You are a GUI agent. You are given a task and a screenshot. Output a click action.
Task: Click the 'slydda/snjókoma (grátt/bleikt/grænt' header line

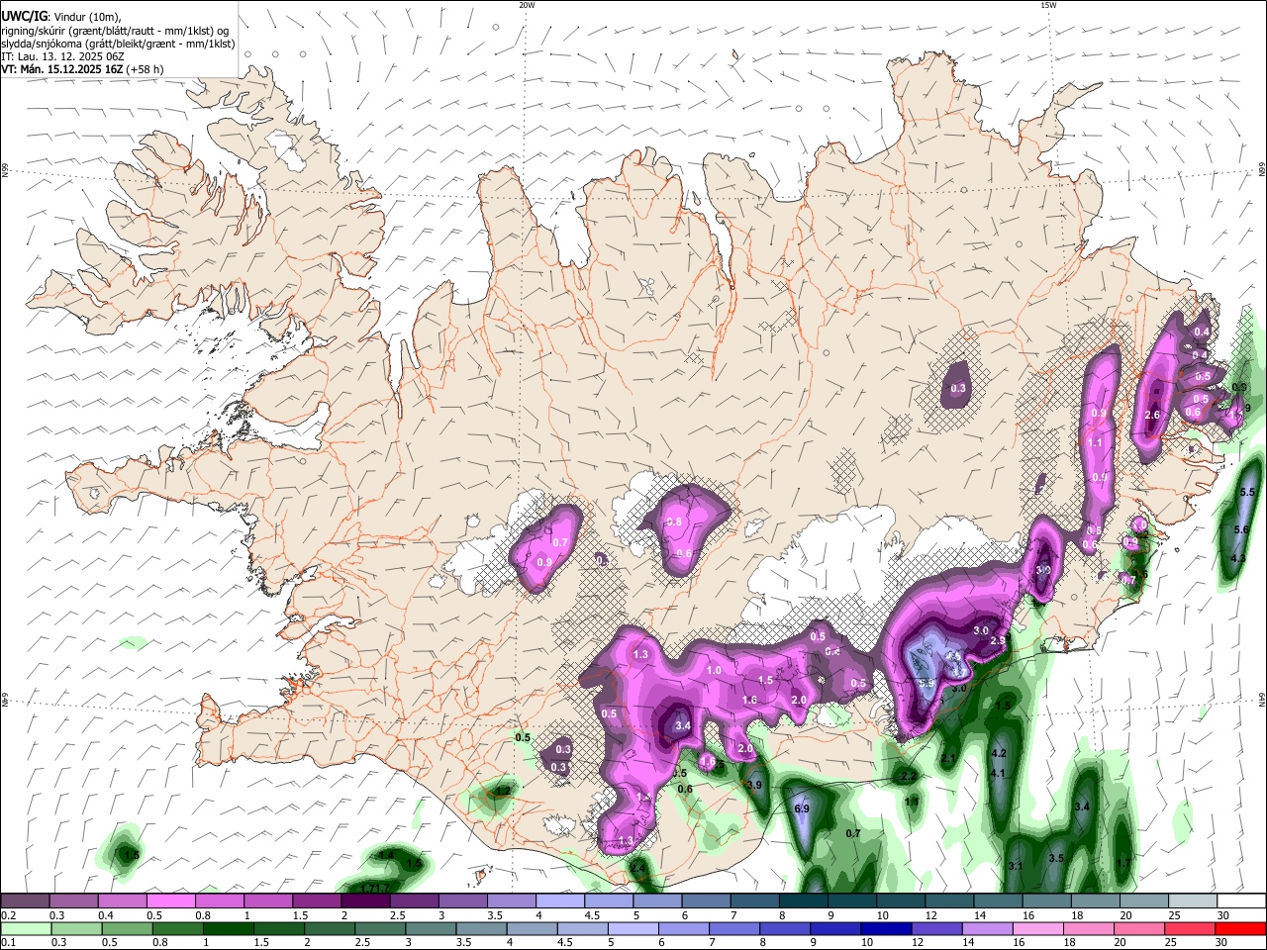click(118, 44)
